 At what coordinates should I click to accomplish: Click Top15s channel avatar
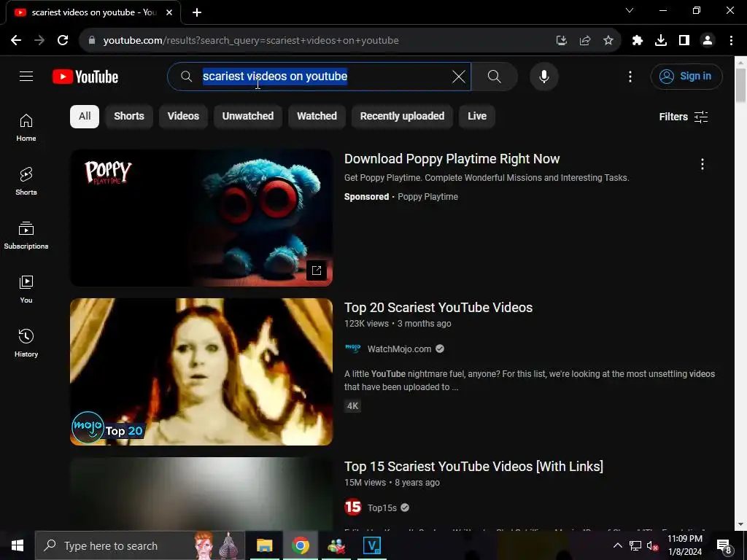(353, 507)
